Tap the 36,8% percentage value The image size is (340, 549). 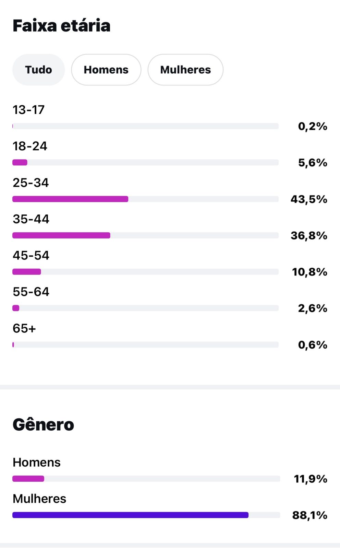309,235
